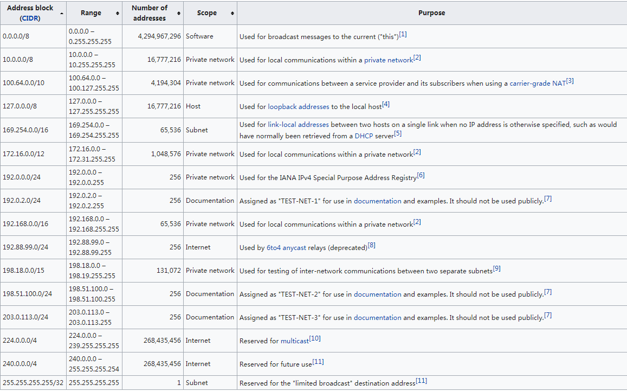
Task: Open citation [11] in 240.0.0.0/4 row
Action: click(318, 362)
